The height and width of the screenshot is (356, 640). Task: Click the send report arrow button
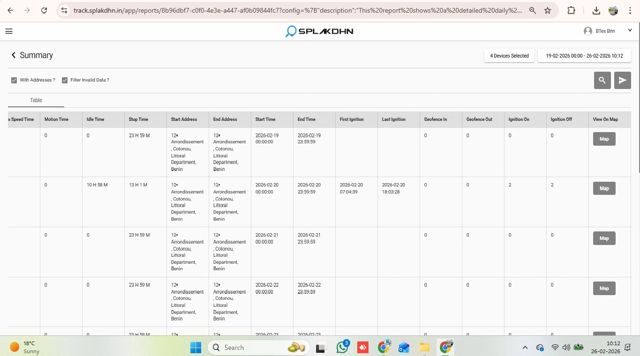click(622, 80)
